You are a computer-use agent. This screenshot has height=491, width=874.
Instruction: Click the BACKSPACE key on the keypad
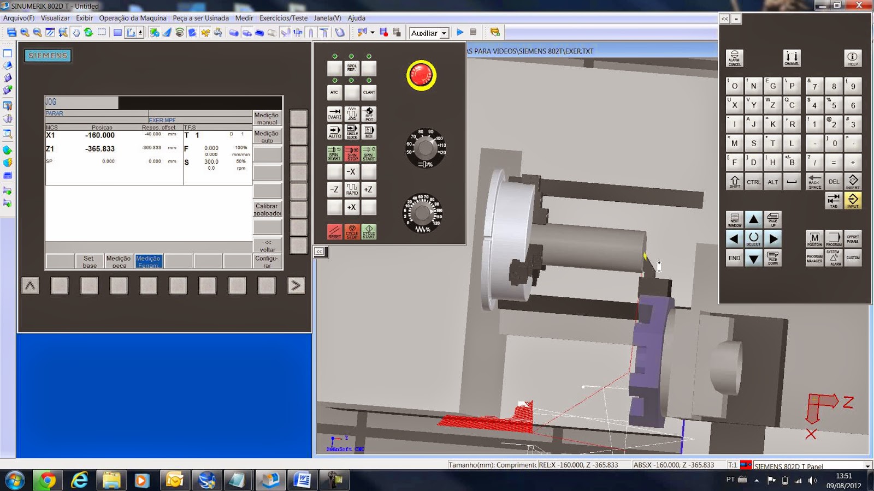[x=814, y=182]
